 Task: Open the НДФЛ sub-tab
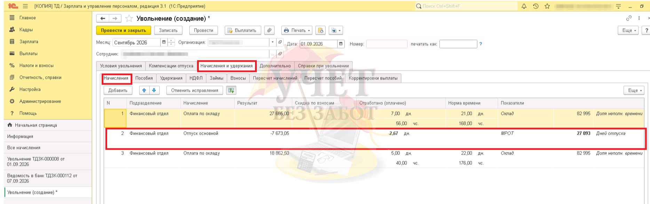(x=196, y=78)
